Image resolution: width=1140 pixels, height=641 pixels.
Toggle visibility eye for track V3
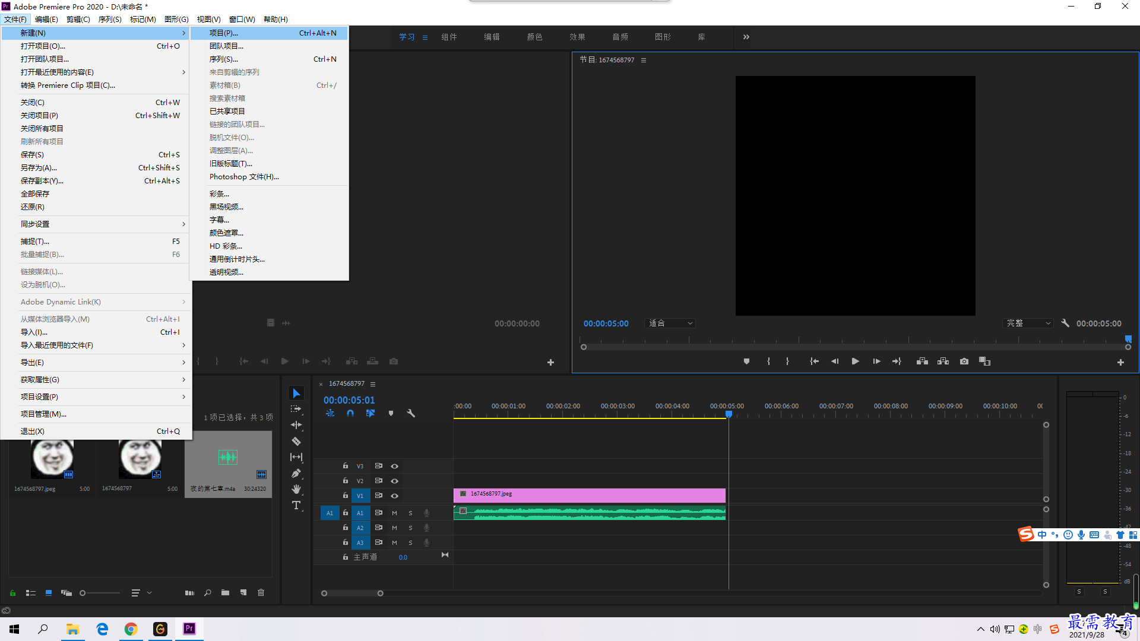394,467
